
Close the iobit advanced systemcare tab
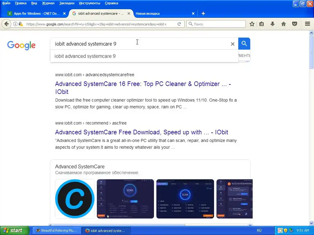point(129,13)
